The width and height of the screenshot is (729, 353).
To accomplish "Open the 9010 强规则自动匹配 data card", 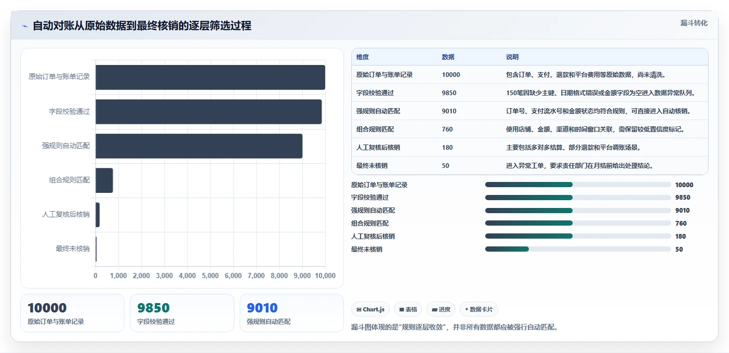I will coord(292,313).
